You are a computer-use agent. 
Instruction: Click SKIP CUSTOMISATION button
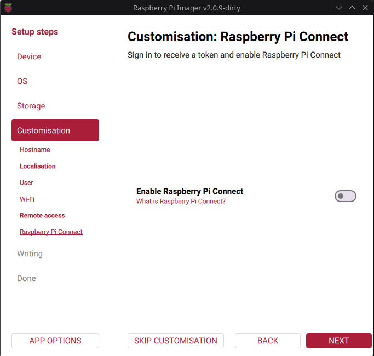point(176,341)
